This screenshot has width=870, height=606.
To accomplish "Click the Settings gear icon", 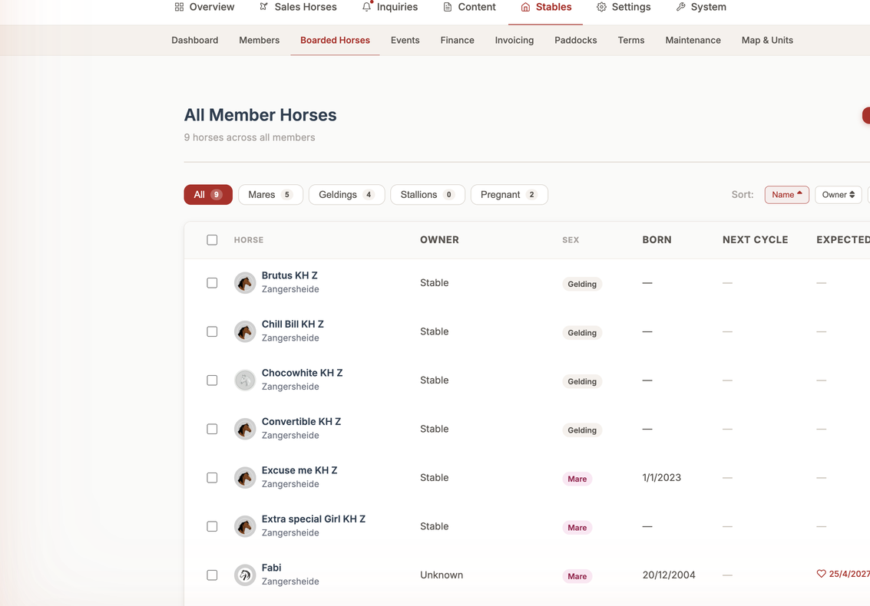I will (601, 7).
